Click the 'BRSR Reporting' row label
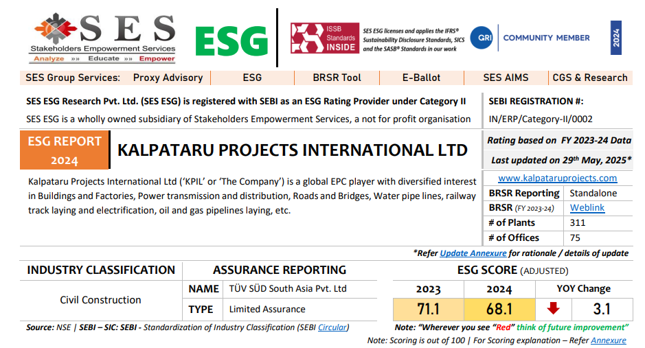Screen dimensions: 645x348 click(x=524, y=193)
